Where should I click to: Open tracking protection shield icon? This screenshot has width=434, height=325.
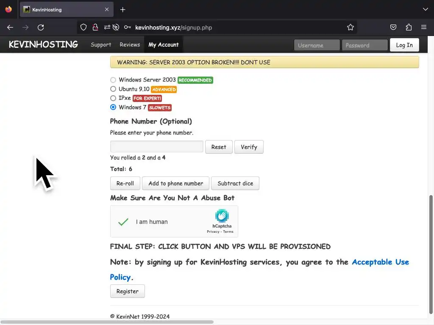point(83,27)
